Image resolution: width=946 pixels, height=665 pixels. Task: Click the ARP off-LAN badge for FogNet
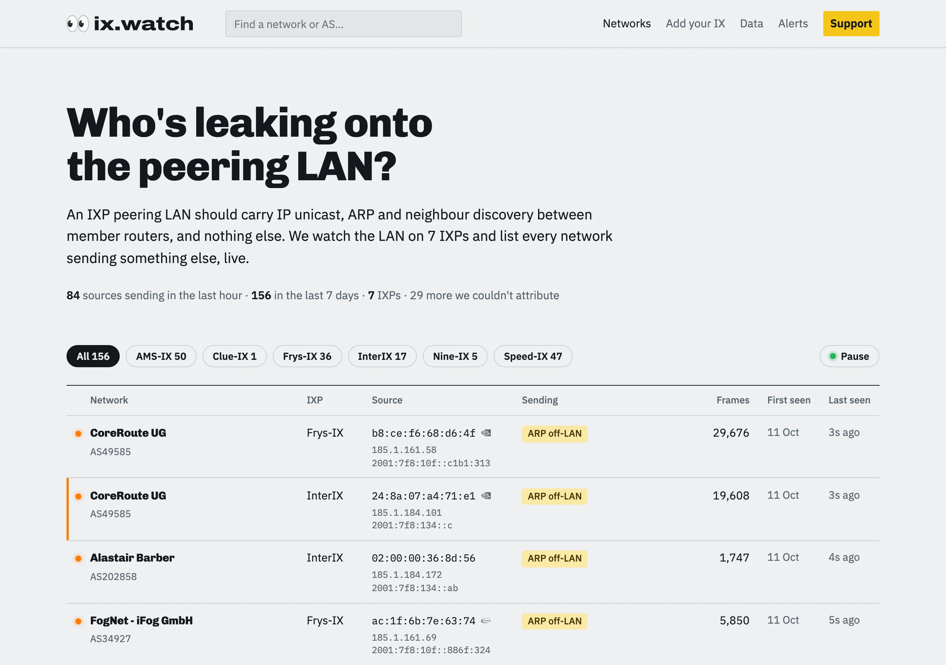point(554,621)
